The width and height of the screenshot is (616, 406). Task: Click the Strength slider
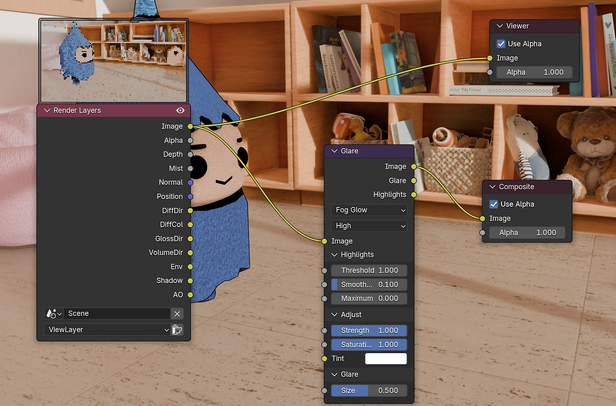coord(369,330)
